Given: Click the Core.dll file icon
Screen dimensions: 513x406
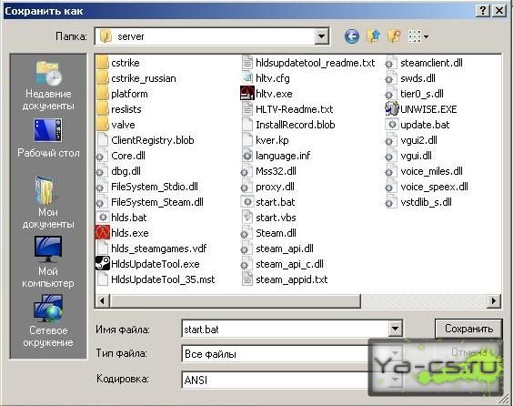Looking at the screenshot, I should point(102,156).
